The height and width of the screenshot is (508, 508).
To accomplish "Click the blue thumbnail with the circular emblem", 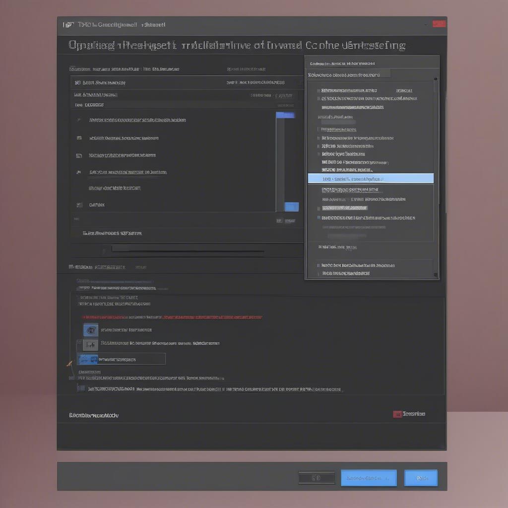I will pyautogui.click(x=91, y=330).
